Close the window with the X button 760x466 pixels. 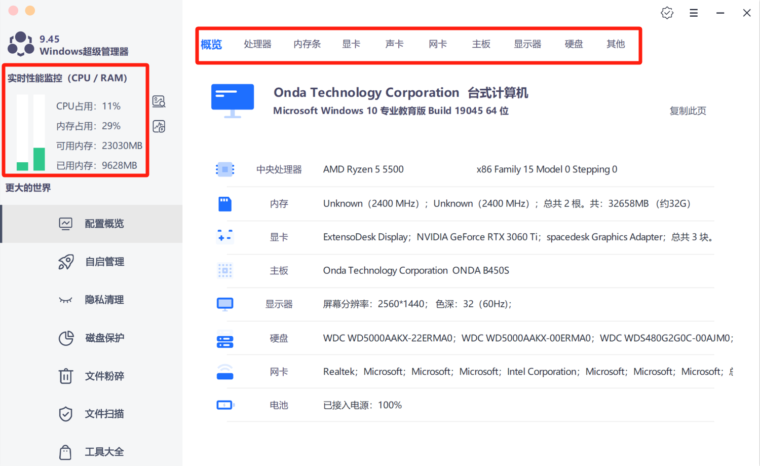point(747,13)
